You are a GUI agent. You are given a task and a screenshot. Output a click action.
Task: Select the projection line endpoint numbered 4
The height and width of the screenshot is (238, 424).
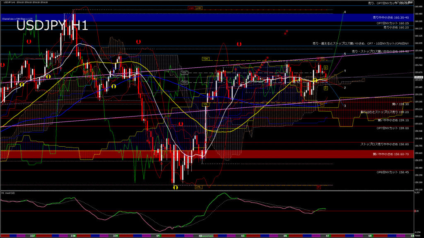(x=345, y=12)
